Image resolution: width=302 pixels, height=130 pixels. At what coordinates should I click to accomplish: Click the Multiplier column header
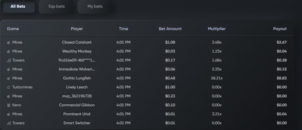pyautogui.click(x=217, y=29)
